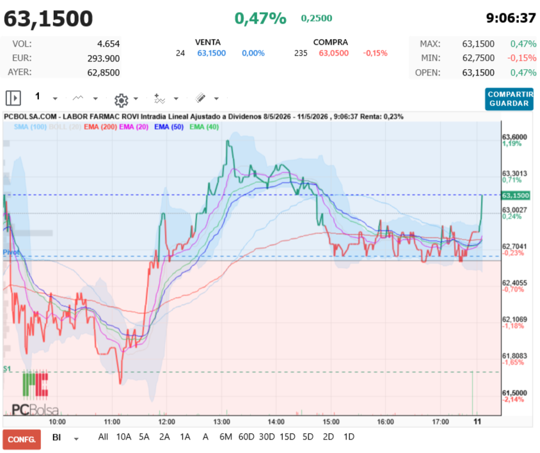540x453 pixels.
Task: Click the VOL value 4.654
Action: 109,44
